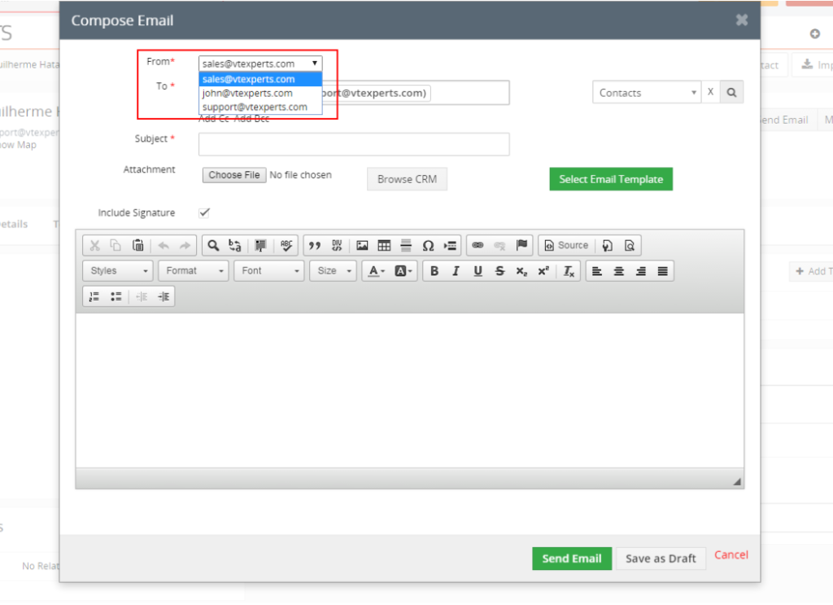
Task: Open the From address dropdown
Action: [x=260, y=64]
